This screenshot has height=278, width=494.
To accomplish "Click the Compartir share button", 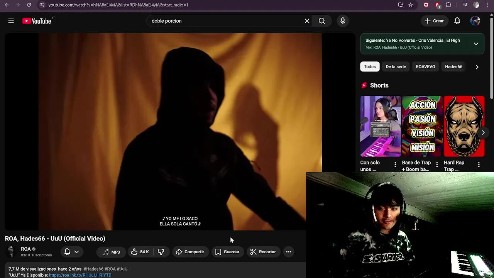I will coord(190,252).
